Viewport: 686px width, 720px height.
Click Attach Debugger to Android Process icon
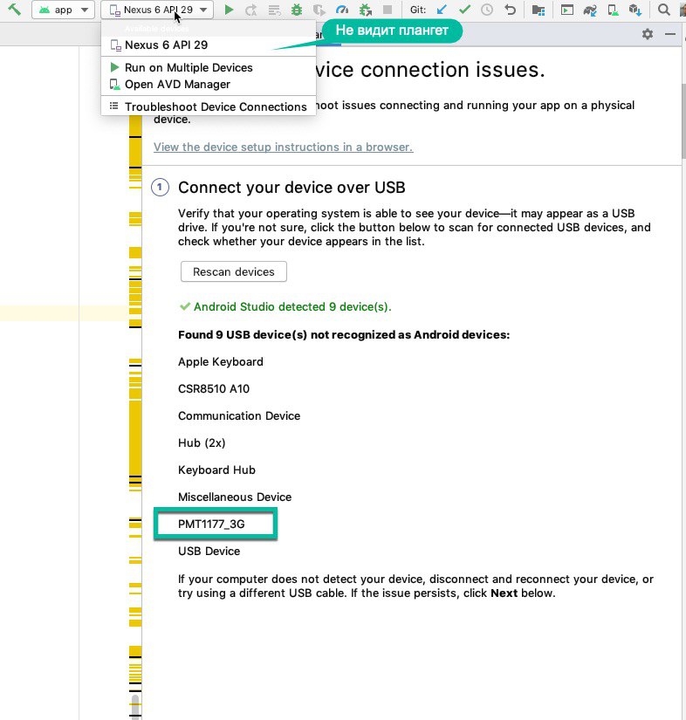click(x=366, y=10)
